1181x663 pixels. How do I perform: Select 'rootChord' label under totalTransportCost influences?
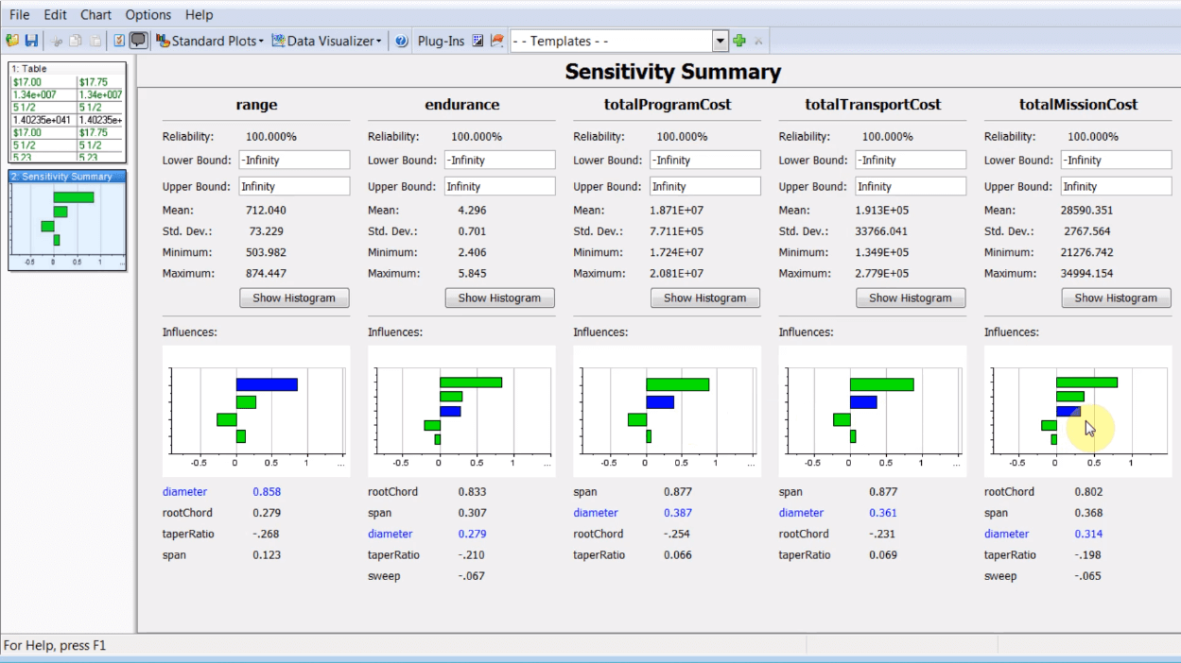click(804, 534)
